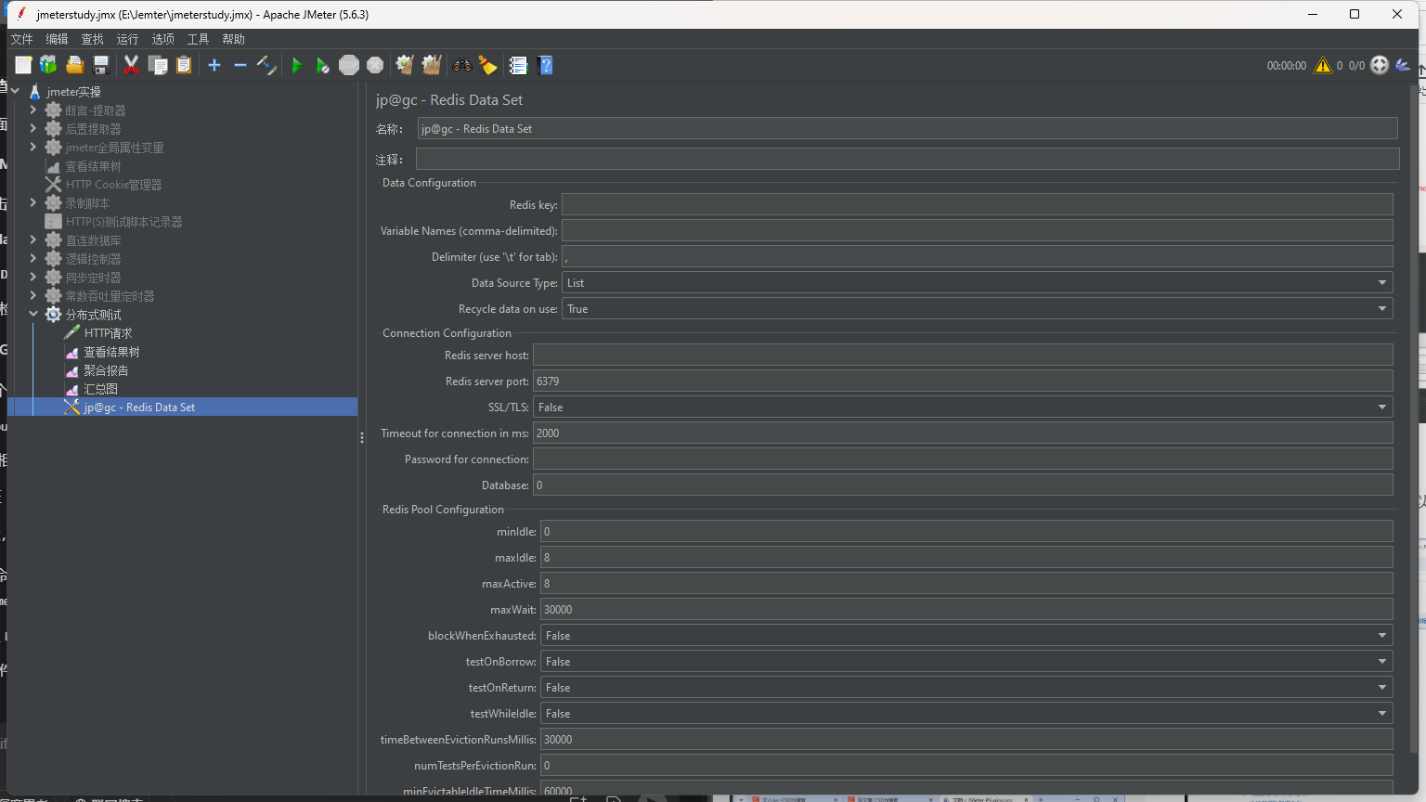Click the remote engine status icon

tap(1380, 65)
